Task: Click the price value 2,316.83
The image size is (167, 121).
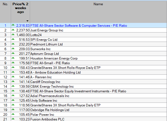Action: point(23,26)
